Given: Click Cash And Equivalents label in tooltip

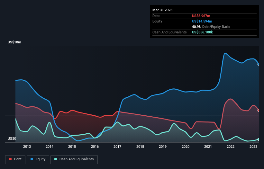Looking at the screenshot, I should click(x=169, y=32).
